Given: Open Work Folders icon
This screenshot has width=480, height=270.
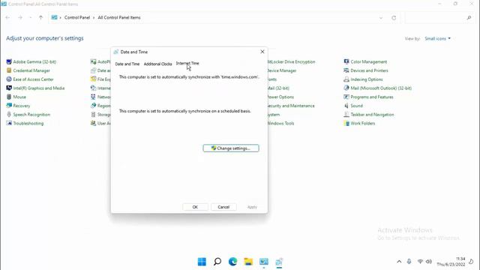Looking at the screenshot, I should pos(346,123).
